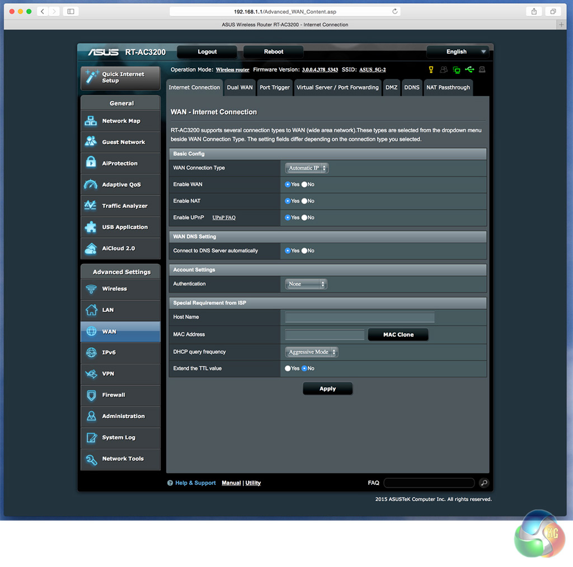Click the FAQ search magnifier icon
Viewport: 573px width, 567px height.
(x=484, y=483)
